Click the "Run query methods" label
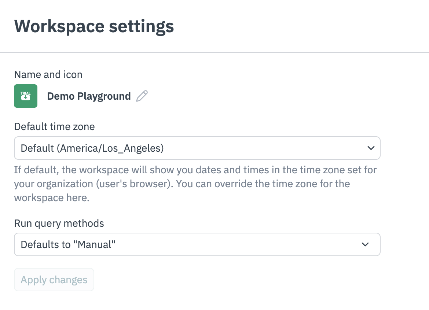The height and width of the screenshot is (310, 429). [x=59, y=223]
